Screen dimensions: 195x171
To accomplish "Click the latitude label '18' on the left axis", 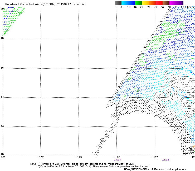I will point(2,38).
